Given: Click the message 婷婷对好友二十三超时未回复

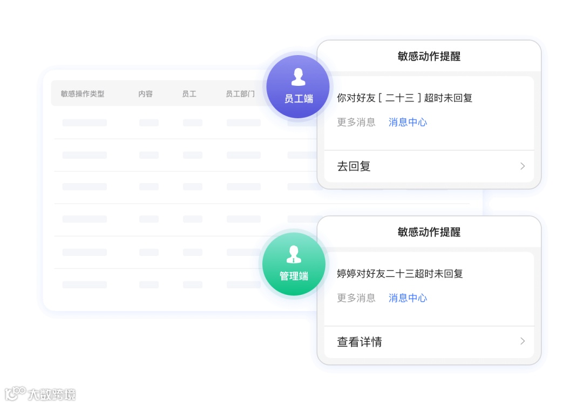Looking at the screenshot, I should pyautogui.click(x=399, y=274).
